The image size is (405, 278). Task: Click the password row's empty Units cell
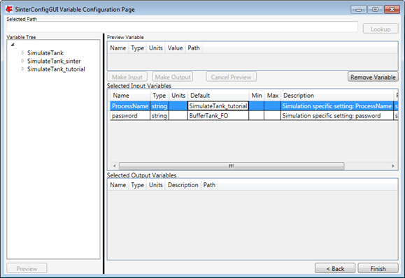coord(178,115)
